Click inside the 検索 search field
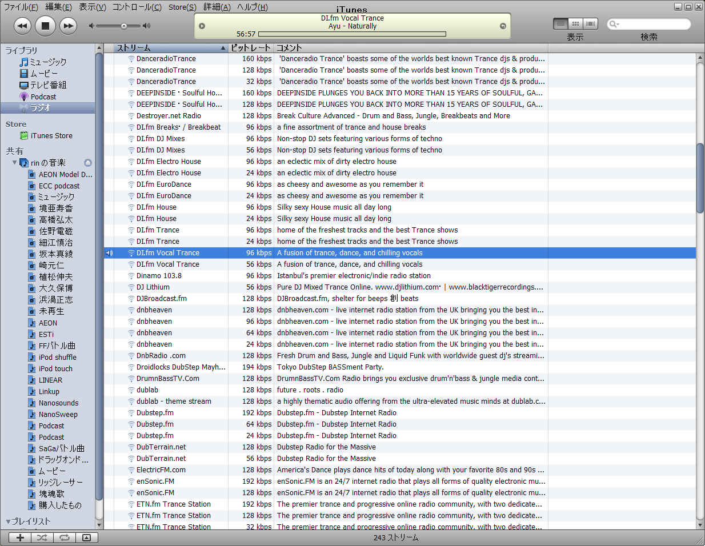 [654, 24]
